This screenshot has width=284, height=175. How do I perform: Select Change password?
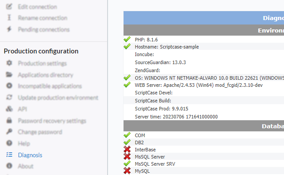pos(40,132)
